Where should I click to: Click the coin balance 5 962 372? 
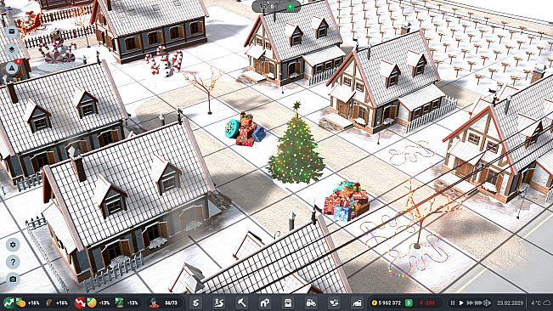(387, 303)
